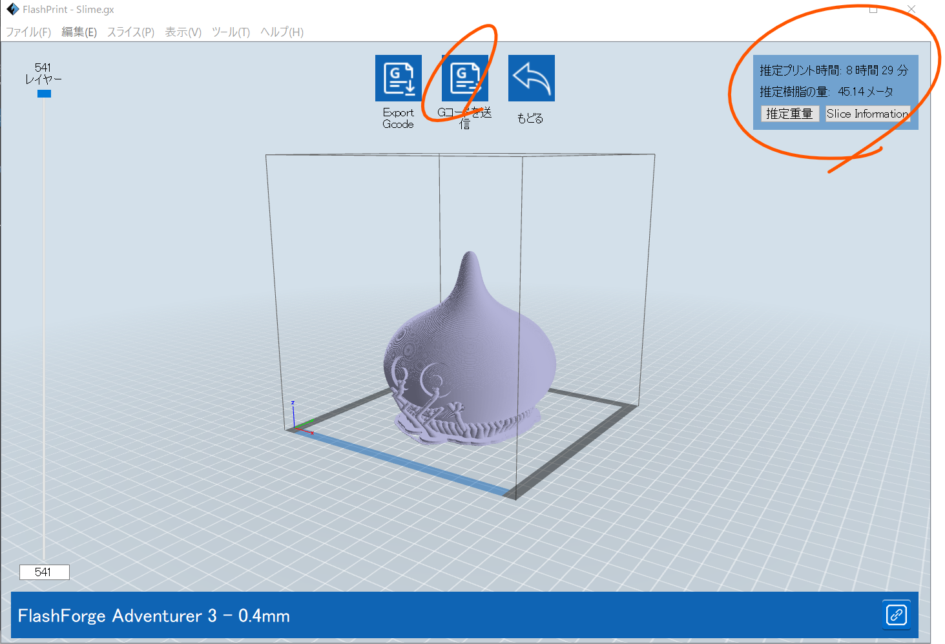The image size is (945, 644).
Task: Click the Export Gcode icon
Action: (x=399, y=78)
